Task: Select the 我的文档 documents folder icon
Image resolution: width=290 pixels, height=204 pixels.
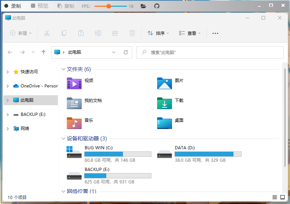Action: (x=74, y=103)
